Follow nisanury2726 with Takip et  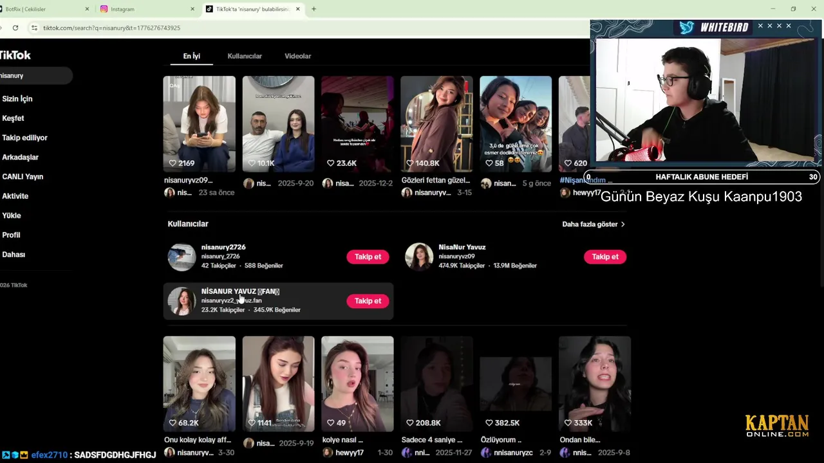(368, 257)
